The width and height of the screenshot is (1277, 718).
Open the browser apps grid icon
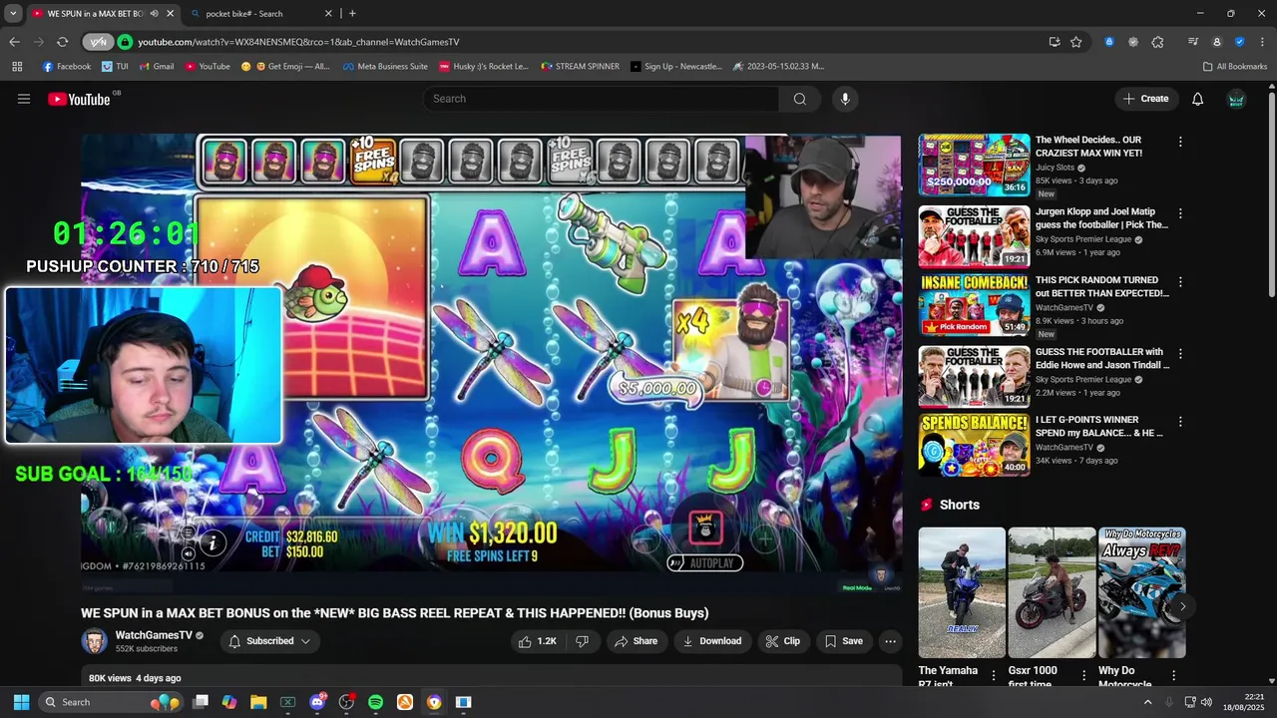(x=17, y=67)
